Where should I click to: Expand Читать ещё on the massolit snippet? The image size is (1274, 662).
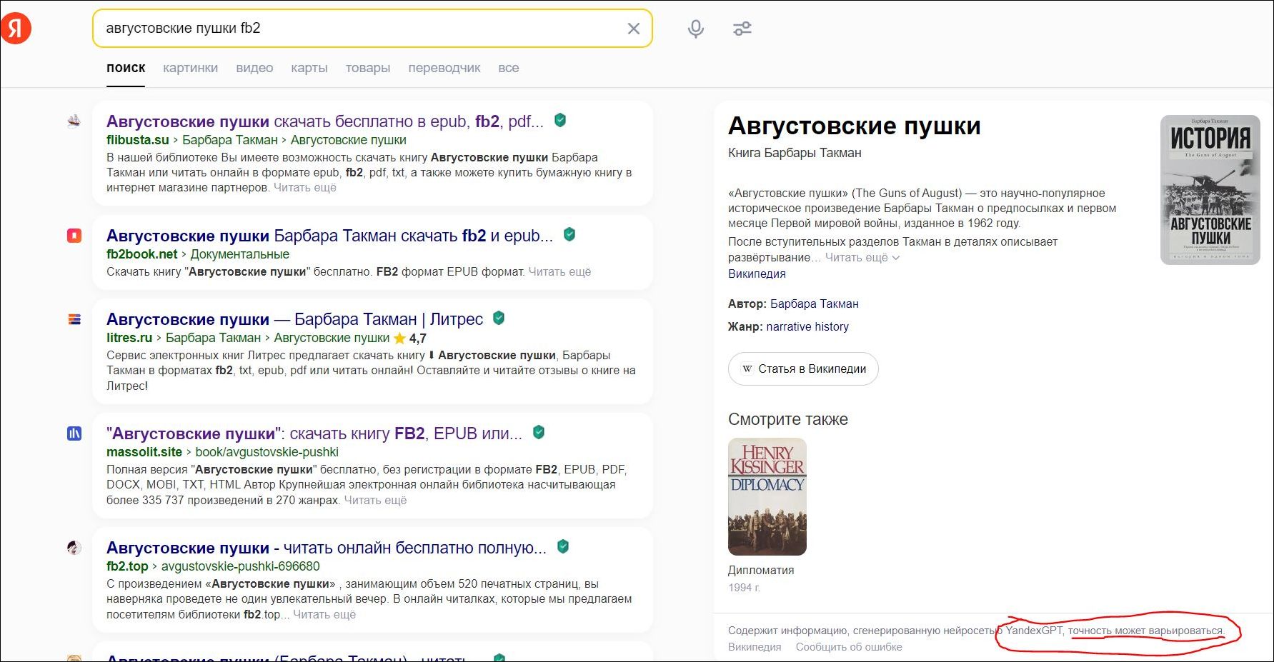click(x=375, y=501)
